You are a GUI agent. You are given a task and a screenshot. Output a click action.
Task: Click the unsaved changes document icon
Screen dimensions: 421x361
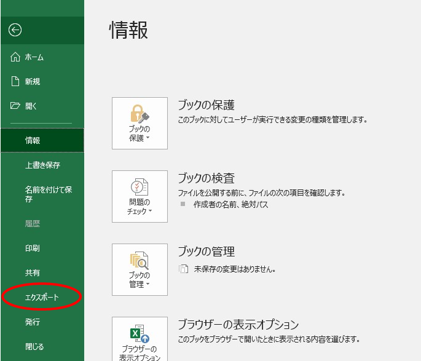[x=183, y=269]
